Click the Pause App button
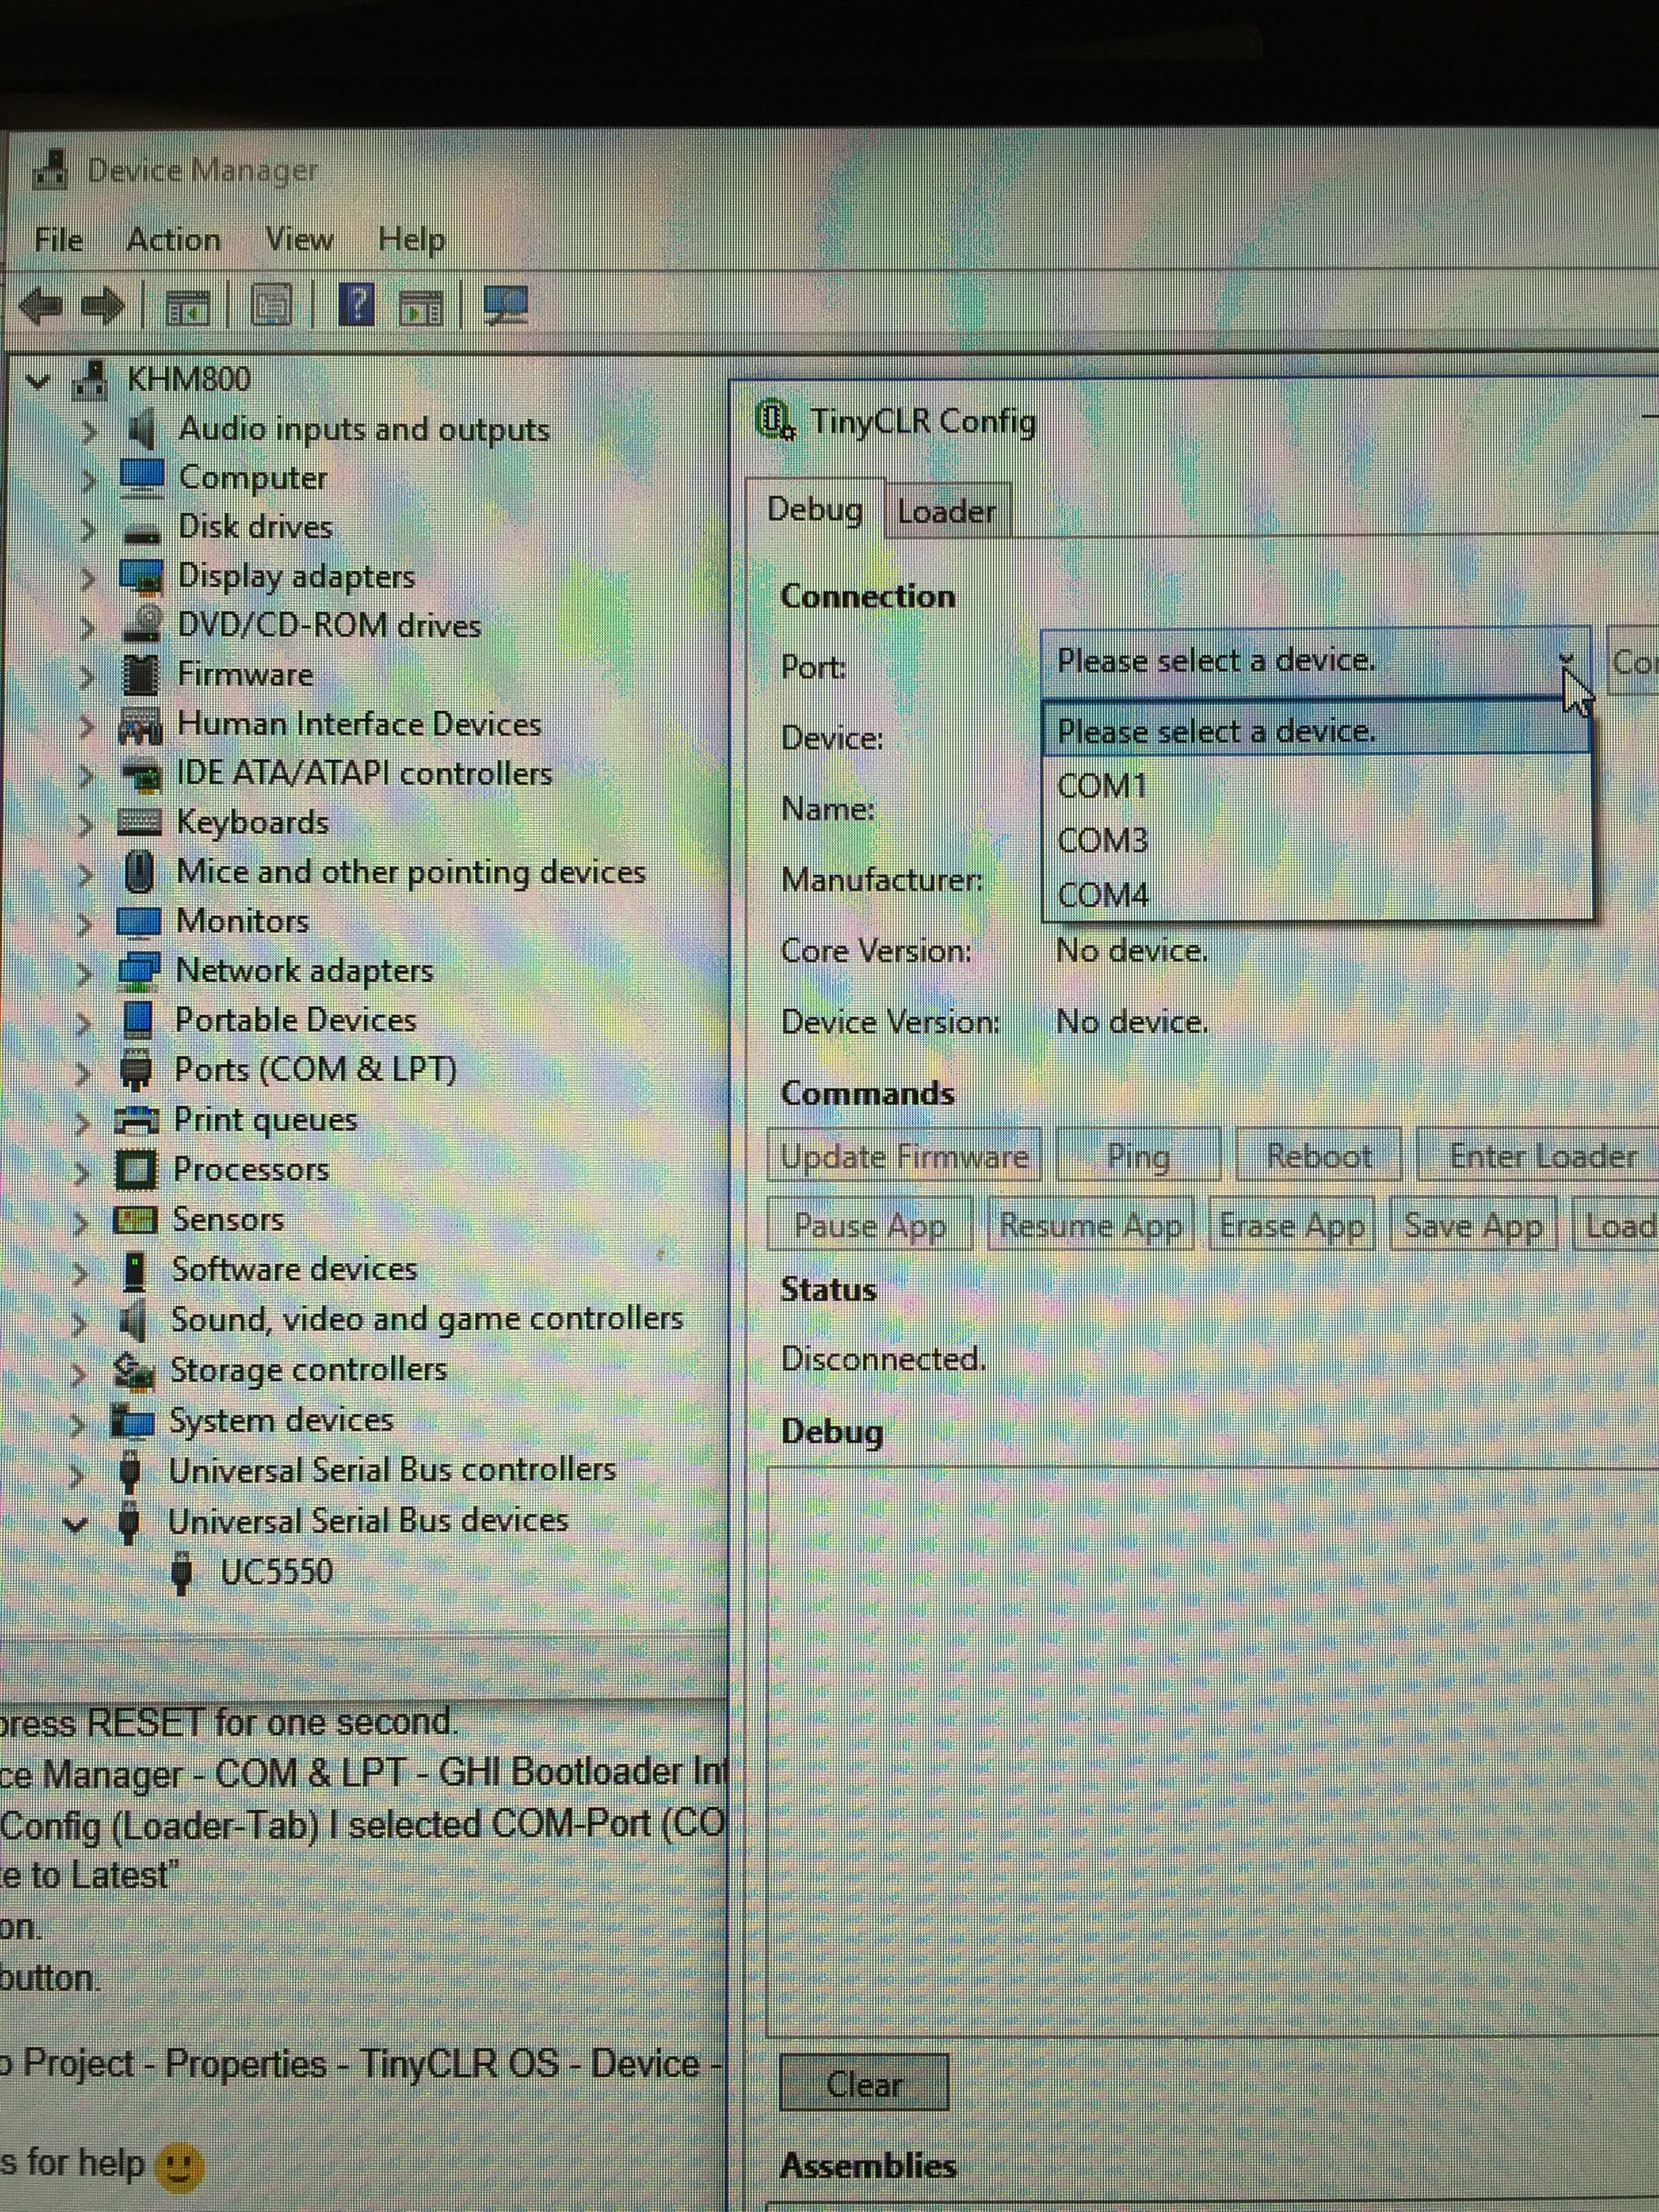 tap(869, 1225)
